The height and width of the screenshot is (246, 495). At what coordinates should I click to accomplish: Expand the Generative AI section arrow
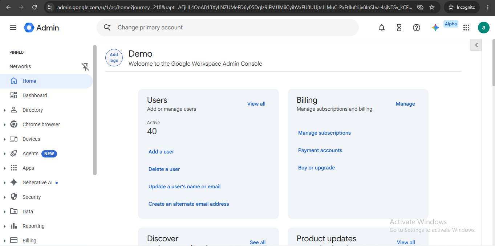(x=4, y=183)
